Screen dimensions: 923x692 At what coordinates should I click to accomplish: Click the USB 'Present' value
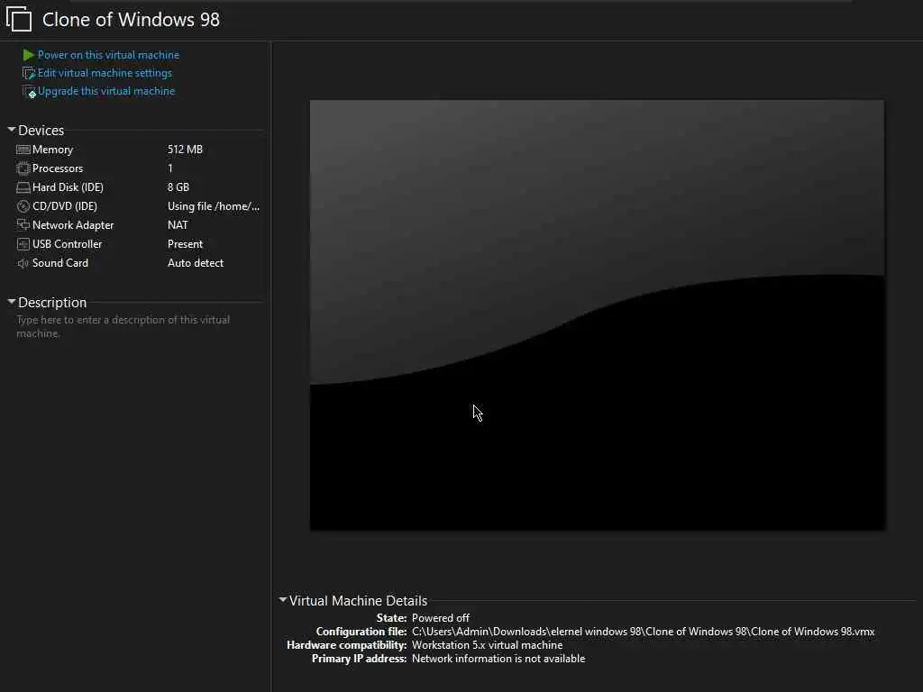pos(185,243)
